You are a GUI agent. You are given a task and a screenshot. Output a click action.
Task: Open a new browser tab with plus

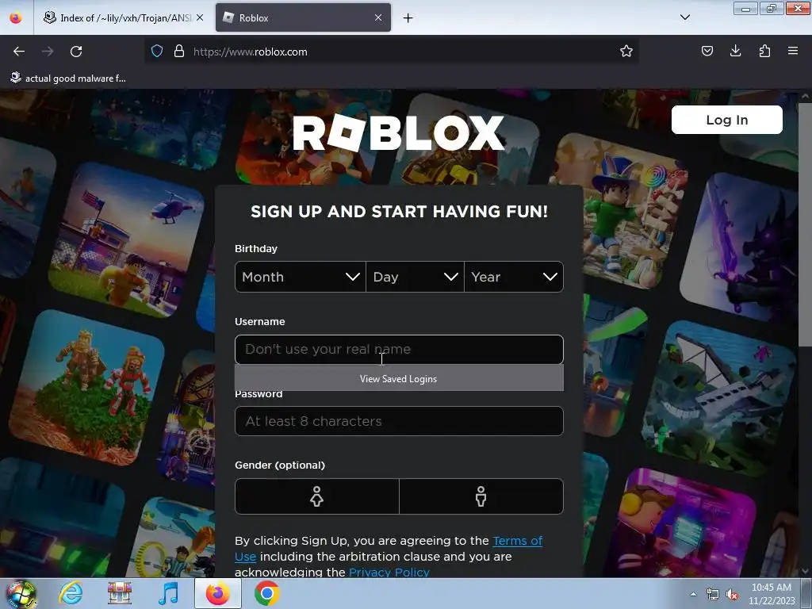click(408, 18)
